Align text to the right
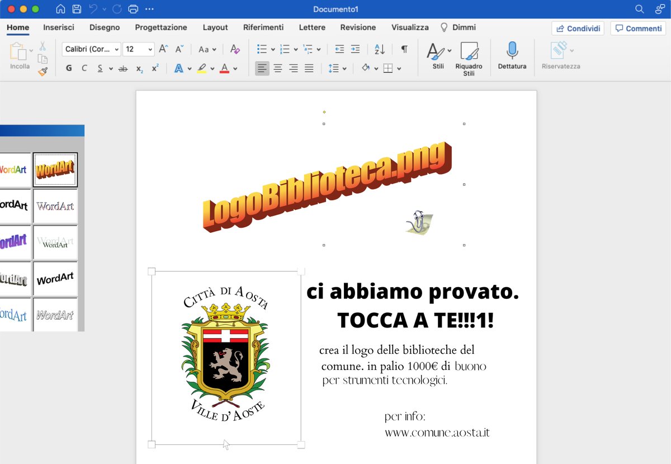This screenshot has height=464, width=671. [x=294, y=68]
